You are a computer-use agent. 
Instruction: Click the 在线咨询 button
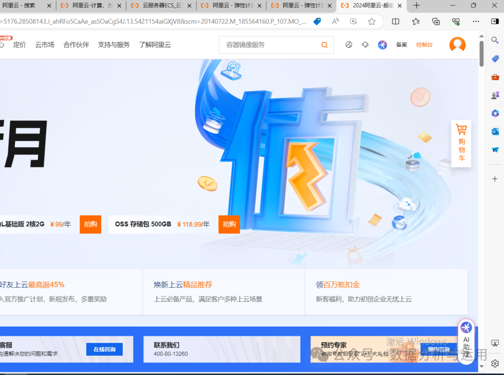[x=105, y=349]
